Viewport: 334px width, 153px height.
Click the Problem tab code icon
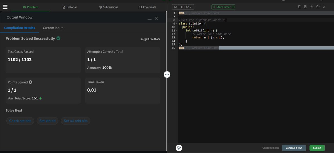pyautogui.click(x=24, y=7)
